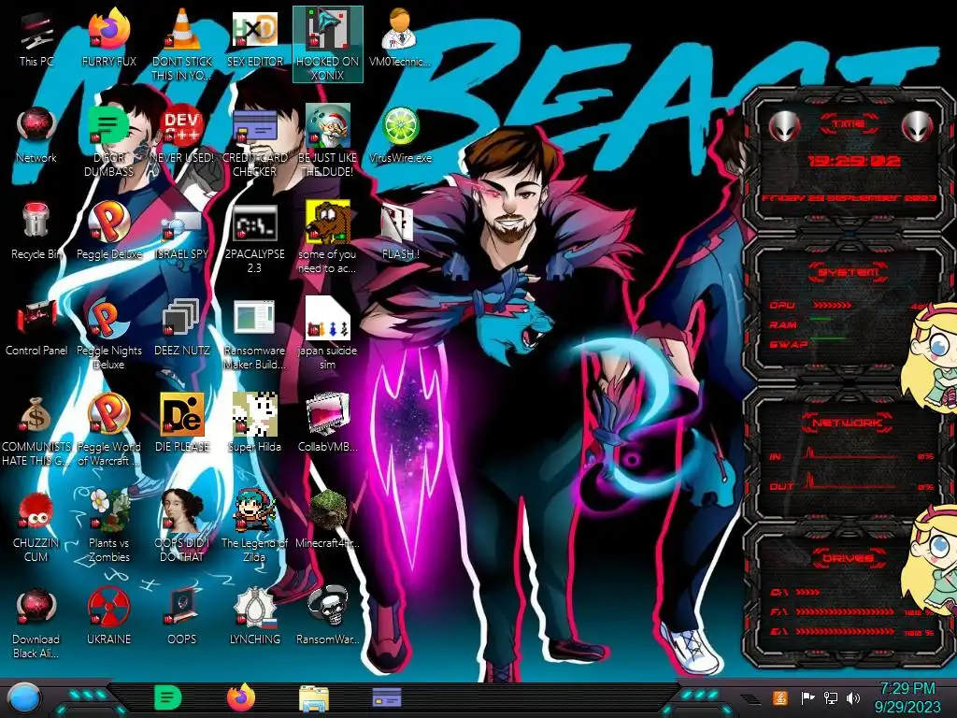Select the DEEZ NUTZ shortcut

pyautogui.click(x=181, y=327)
